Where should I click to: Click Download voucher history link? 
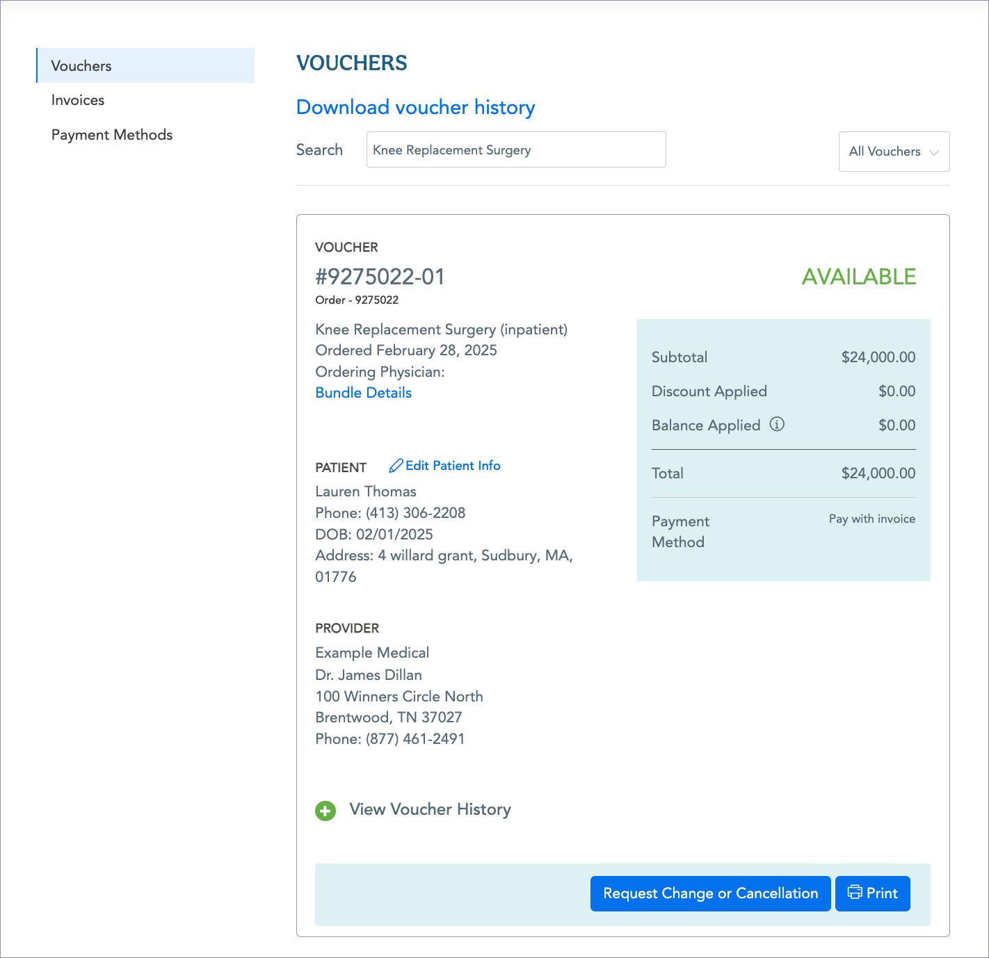[416, 107]
